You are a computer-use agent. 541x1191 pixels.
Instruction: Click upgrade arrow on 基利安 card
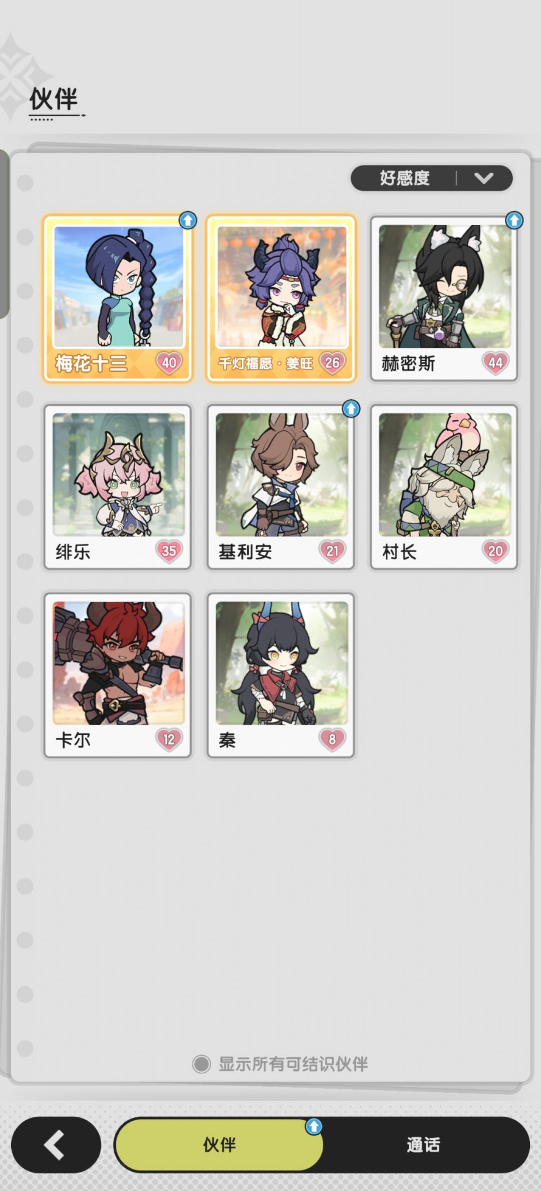coord(351,408)
